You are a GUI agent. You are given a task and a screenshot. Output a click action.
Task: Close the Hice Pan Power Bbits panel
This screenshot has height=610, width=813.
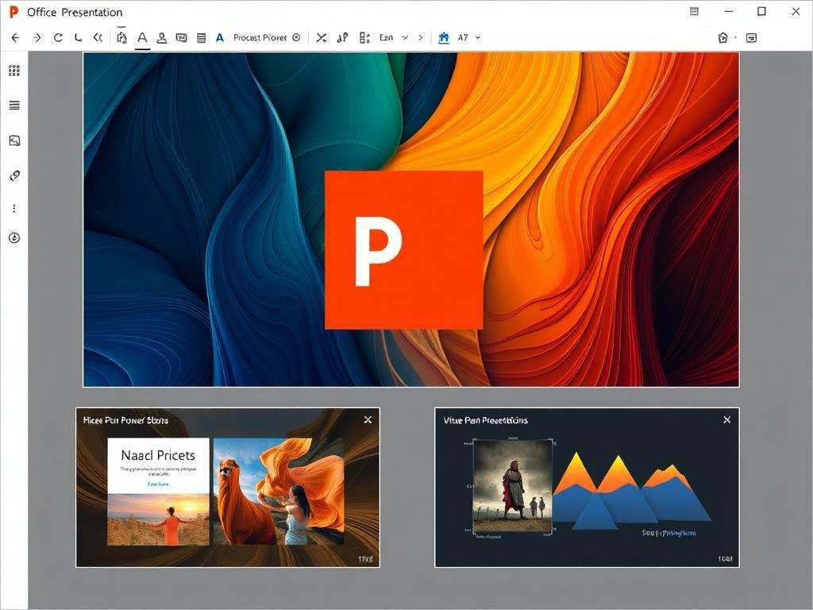(368, 419)
